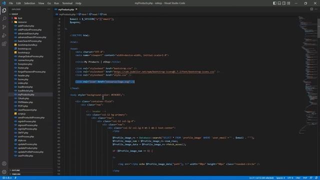Click CRLF end-of-line status
This screenshot has height=180, width=320.
(x=298, y=178)
